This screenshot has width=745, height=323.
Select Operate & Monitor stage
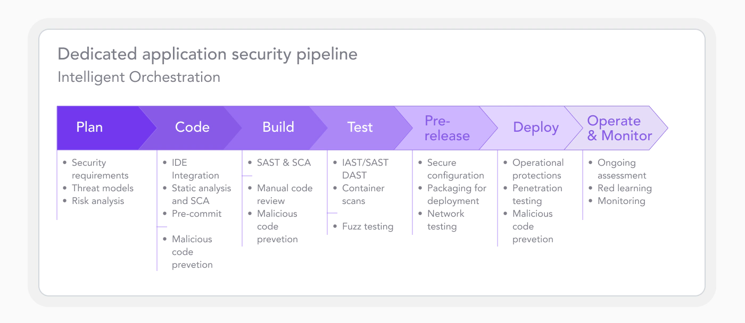(x=619, y=128)
